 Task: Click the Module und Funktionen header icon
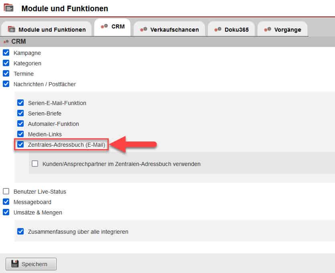coord(8,8)
